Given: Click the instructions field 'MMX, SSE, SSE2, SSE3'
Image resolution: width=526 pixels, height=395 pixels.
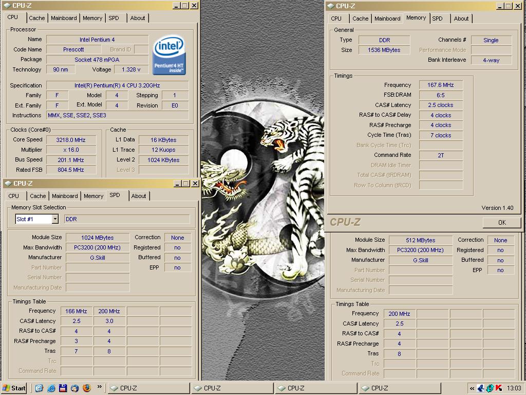Looking at the screenshot, I should [118, 115].
